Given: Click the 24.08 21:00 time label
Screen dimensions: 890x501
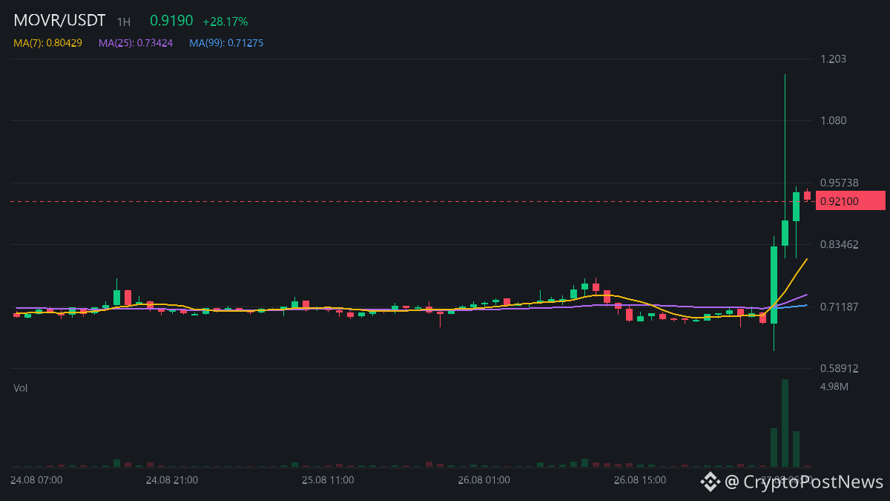Looking at the screenshot, I should 171,480.
